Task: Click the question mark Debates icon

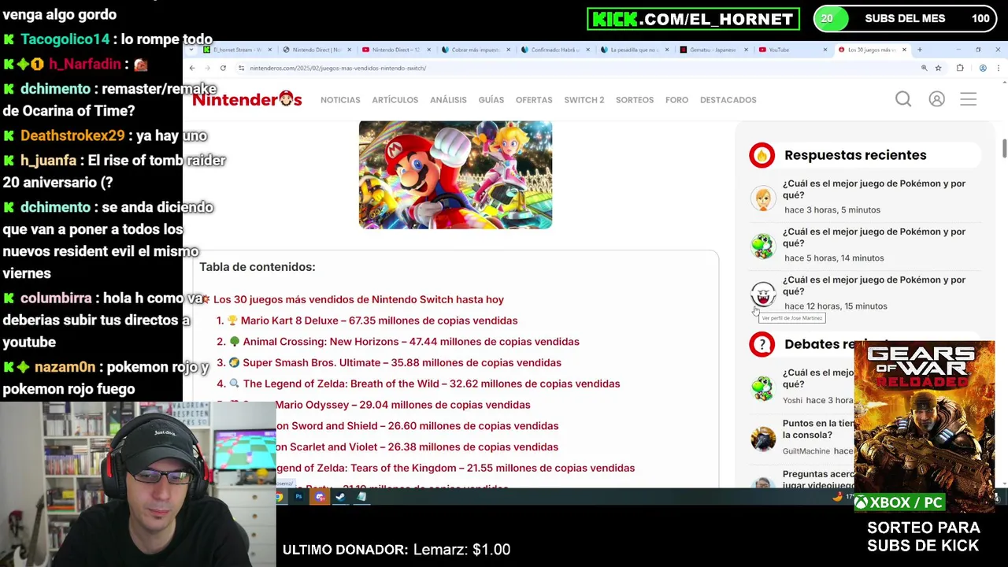Action: point(762,344)
